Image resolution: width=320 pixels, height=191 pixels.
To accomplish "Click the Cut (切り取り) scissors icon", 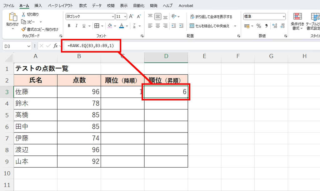I will click(x=24, y=14).
